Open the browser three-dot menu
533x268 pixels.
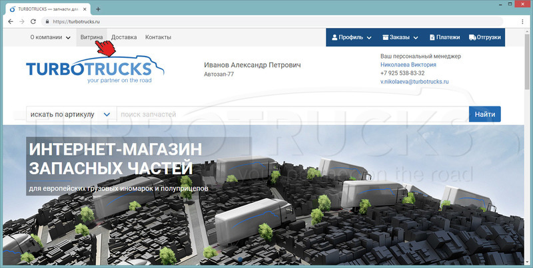[x=522, y=21]
